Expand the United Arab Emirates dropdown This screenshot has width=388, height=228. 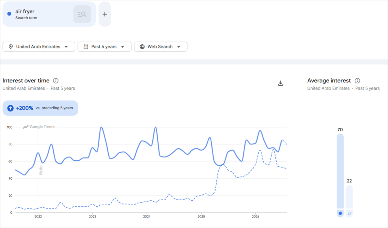click(x=39, y=47)
